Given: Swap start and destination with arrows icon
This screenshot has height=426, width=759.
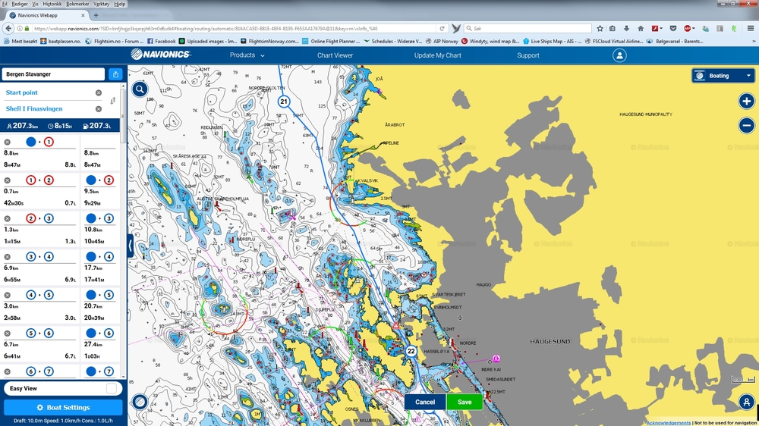Looking at the screenshot, I should pos(113,101).
